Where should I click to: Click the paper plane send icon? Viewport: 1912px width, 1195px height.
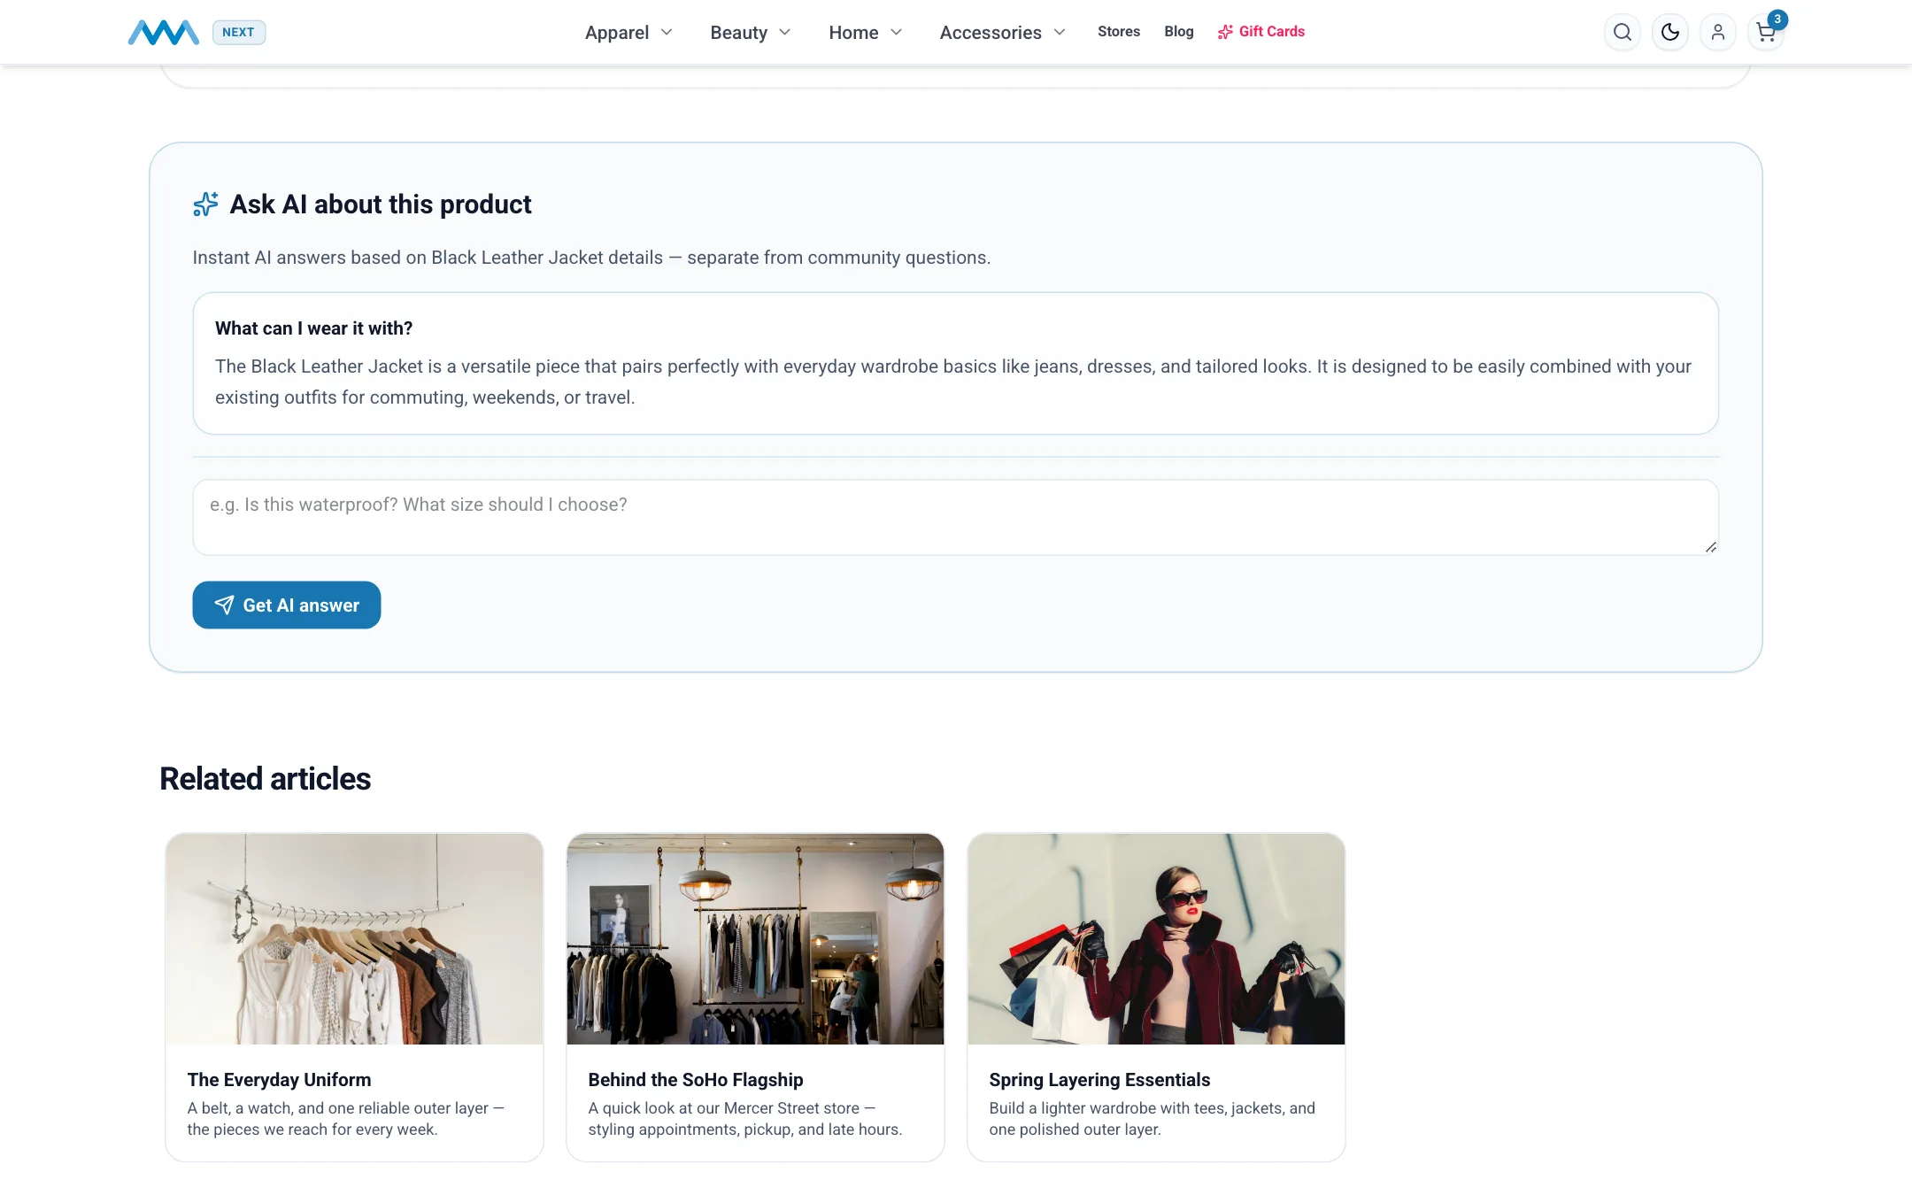pos(224,605)
